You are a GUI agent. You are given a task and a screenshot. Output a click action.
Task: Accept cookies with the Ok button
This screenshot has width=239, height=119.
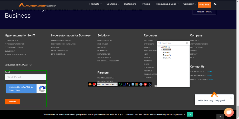[190, 114]
